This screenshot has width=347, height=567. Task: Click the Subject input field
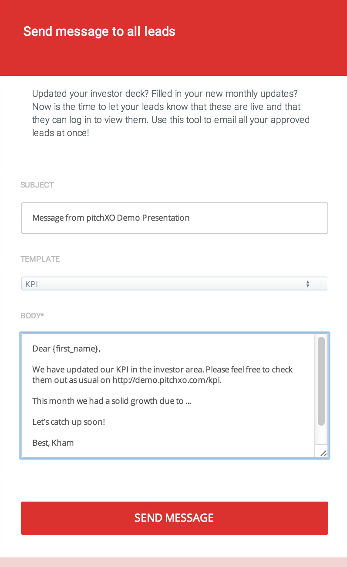[174, 218]
